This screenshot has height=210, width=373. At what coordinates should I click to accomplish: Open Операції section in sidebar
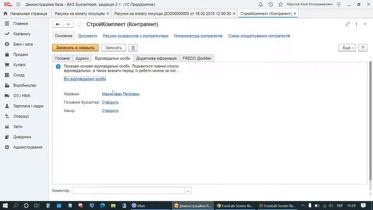pyautogui.click(x=21, y=116)
